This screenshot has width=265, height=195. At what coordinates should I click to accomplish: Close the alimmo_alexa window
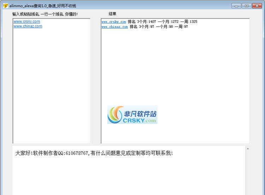[257, 6]
